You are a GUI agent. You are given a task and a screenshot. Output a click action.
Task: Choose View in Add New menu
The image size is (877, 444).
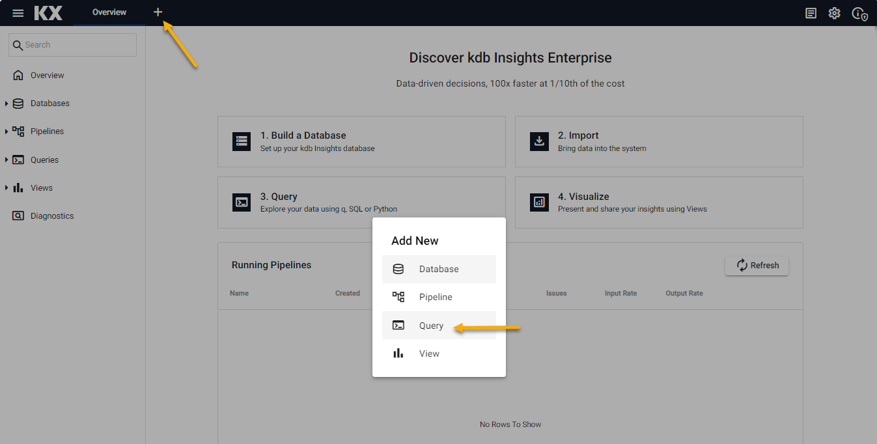click(x=439, y=354)
